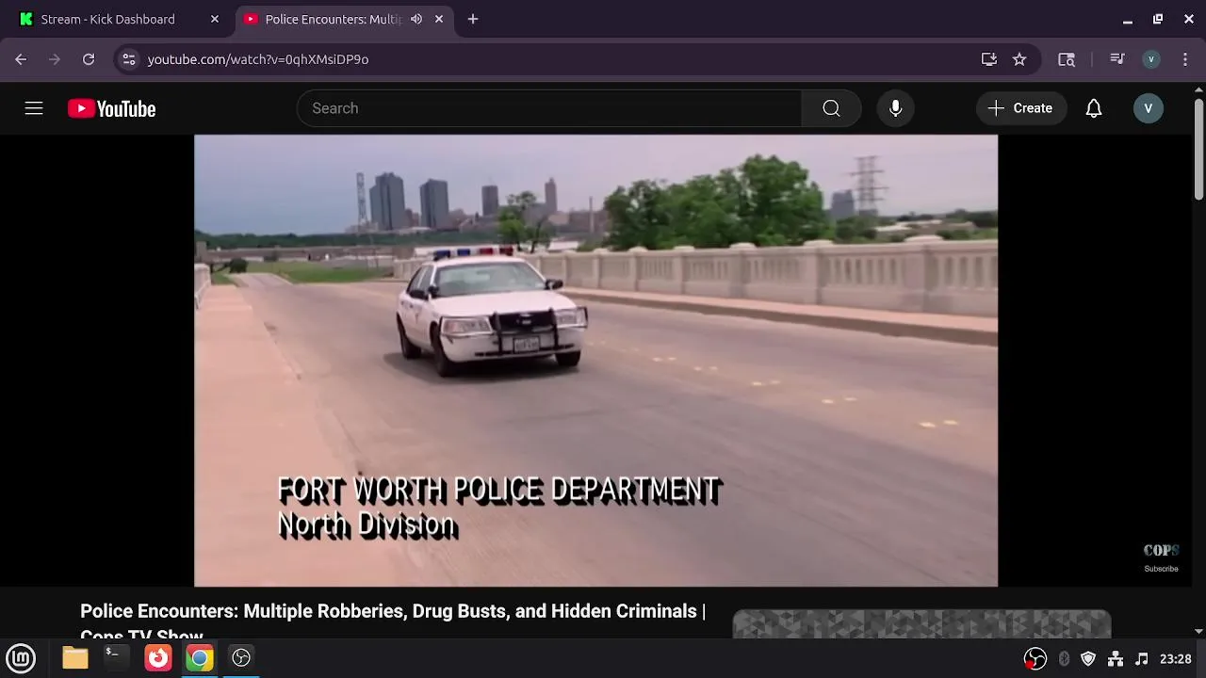Click the COPS Subscribe watermark in video
1206x678 pixels.
point(1161,557)
